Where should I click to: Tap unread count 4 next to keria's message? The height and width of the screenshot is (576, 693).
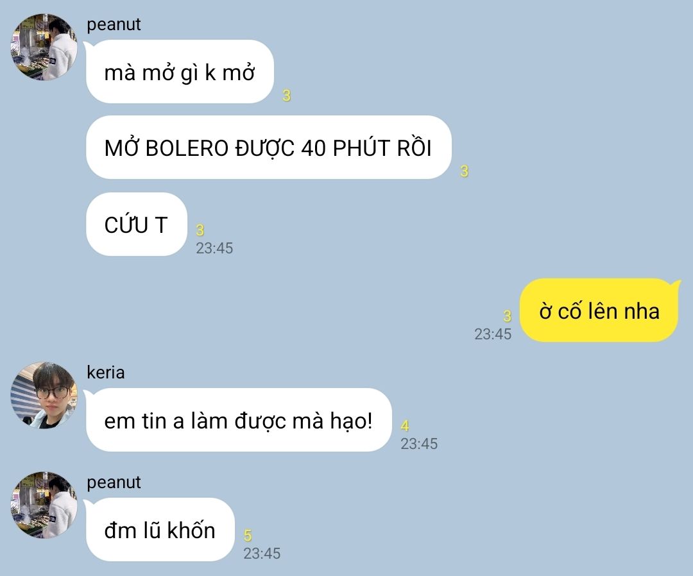click(405, 426)
